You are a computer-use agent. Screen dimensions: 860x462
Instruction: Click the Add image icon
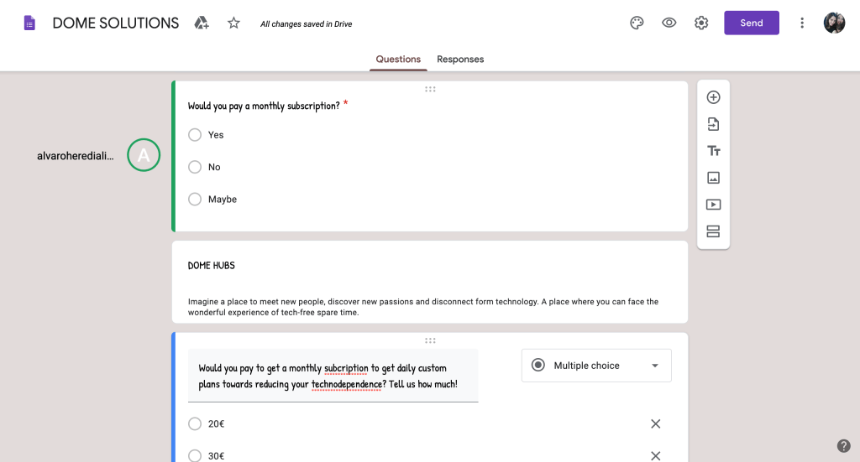[x=713, y=178]
